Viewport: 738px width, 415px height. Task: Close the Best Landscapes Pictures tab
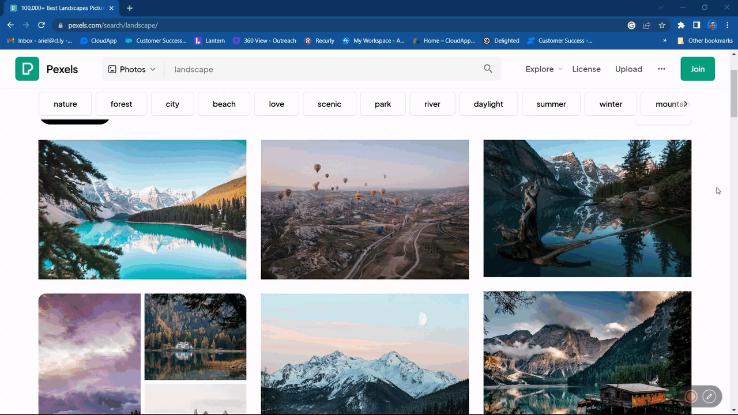pyautogui.click(x=112, y=8)
